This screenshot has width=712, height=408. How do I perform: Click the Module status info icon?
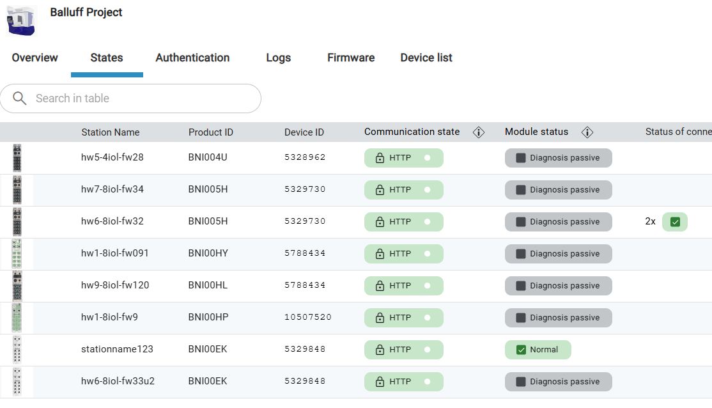coord(587,132)
